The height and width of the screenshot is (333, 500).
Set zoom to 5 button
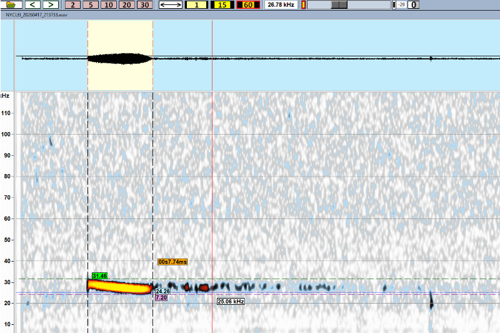pyautogui.click(x=91, y=5)
